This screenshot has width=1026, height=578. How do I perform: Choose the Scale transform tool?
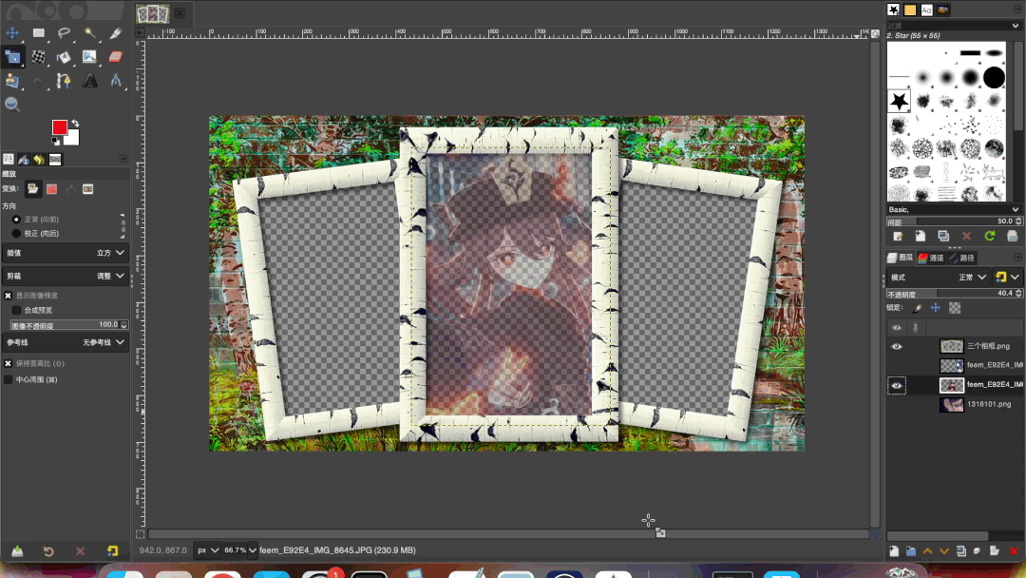pyautogui.click(x=12, y=57)
